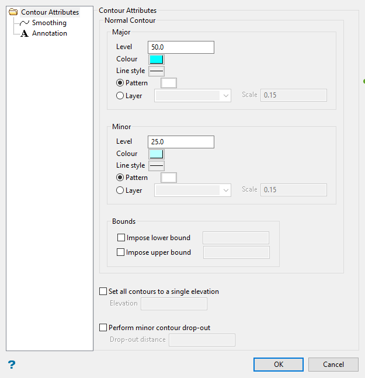Image resolution: width=365 pixels, height=378 pixels.
Task: Click the Major Scale field 0.15
Action: [x=294, y=95]
